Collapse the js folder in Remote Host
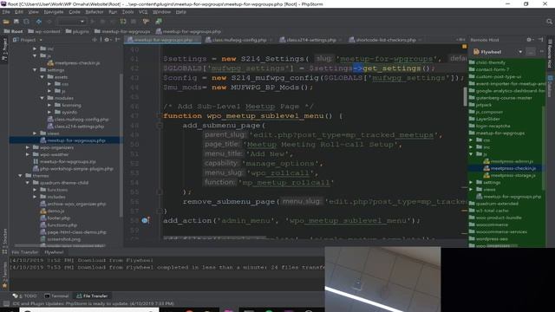This screenshot has width=555, height=312. 471,154
